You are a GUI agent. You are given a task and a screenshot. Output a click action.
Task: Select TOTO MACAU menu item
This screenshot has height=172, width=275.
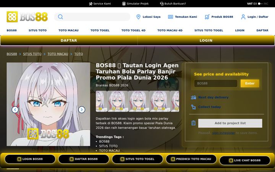click(x=68, y=30)
